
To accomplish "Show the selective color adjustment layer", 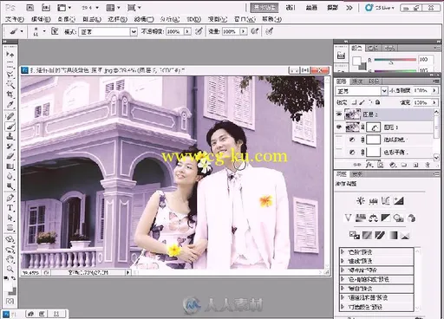I will (339, 140).
